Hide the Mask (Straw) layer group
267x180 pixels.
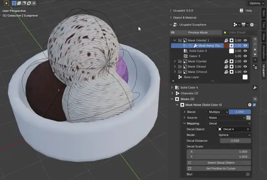point(245,67)
